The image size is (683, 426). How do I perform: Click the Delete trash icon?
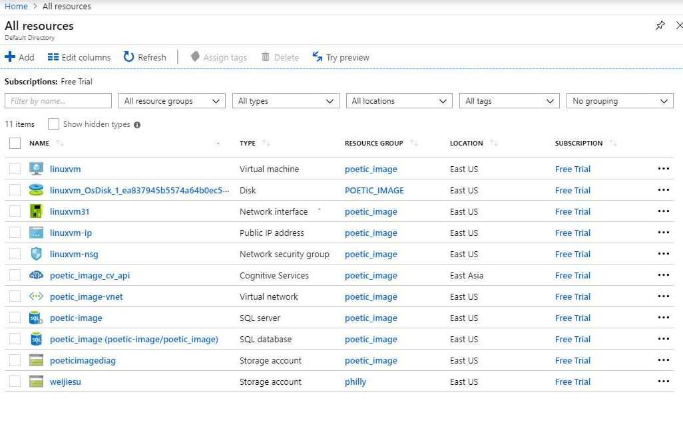click(x=265, y=57)
